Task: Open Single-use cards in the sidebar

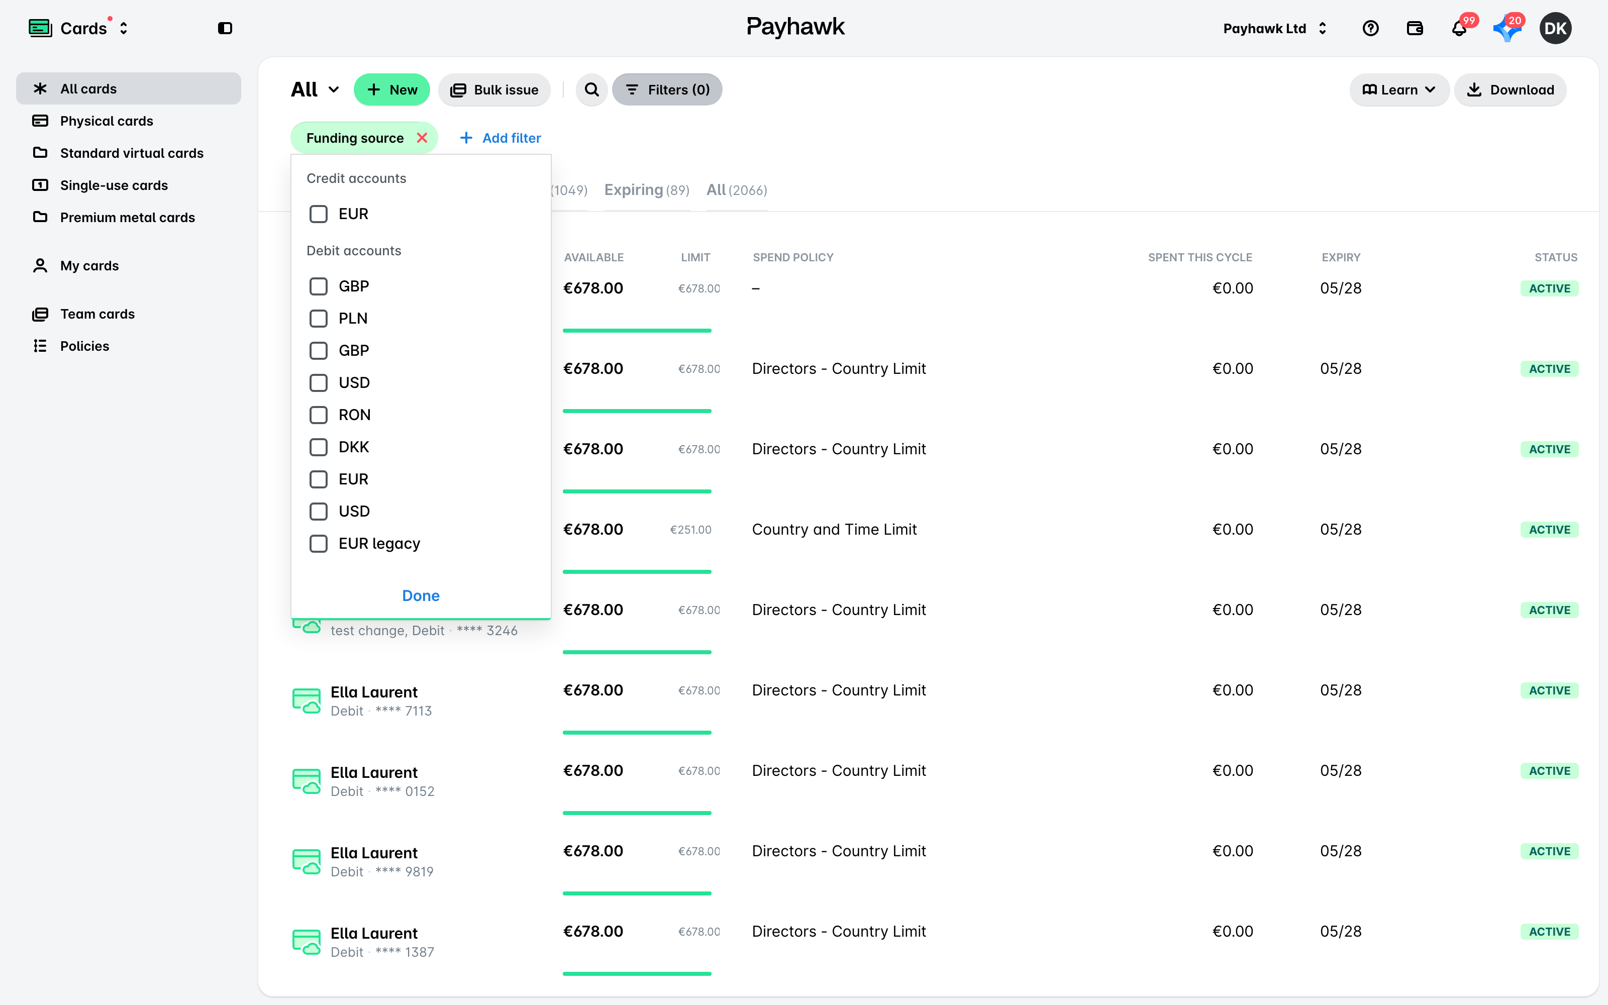Action: click(128, 185)
